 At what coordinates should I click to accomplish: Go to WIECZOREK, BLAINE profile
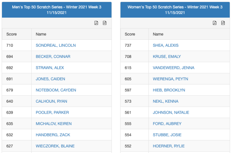pos(55,146)
